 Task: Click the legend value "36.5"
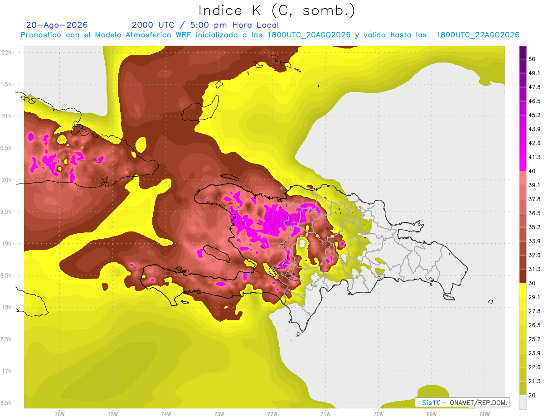tap(534, 213)
